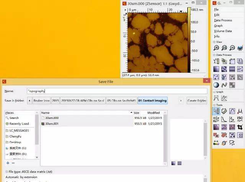Click the Modified column header
This screenshot has height=182, width=245.
click(x=154, y=113)
